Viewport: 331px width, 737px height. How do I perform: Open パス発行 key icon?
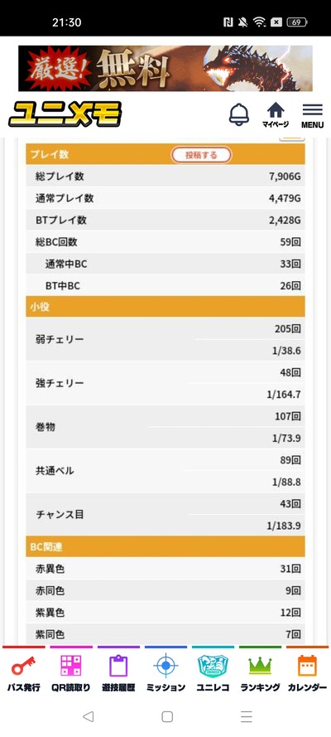(24, 672)
